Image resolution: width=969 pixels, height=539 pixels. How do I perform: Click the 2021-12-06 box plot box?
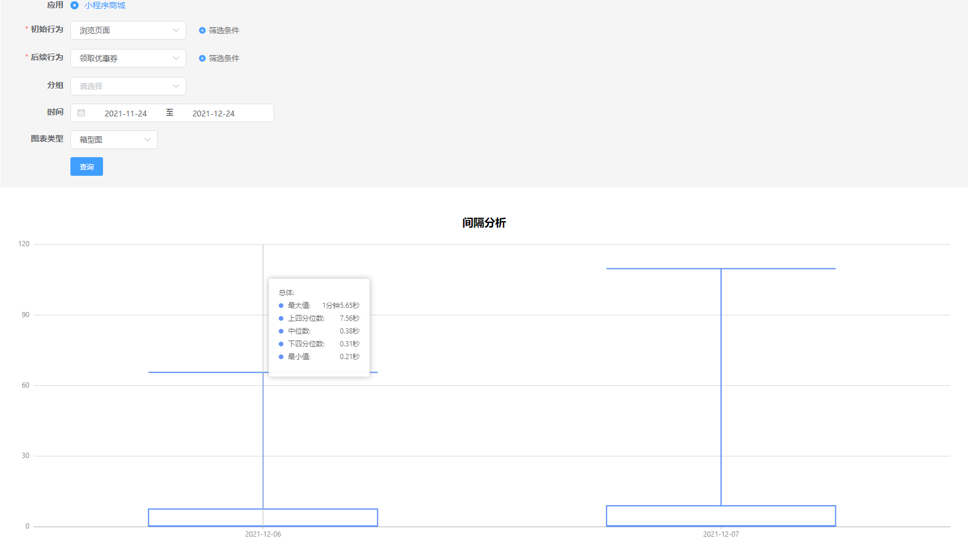pyautogui.click(x=263, y=517)
